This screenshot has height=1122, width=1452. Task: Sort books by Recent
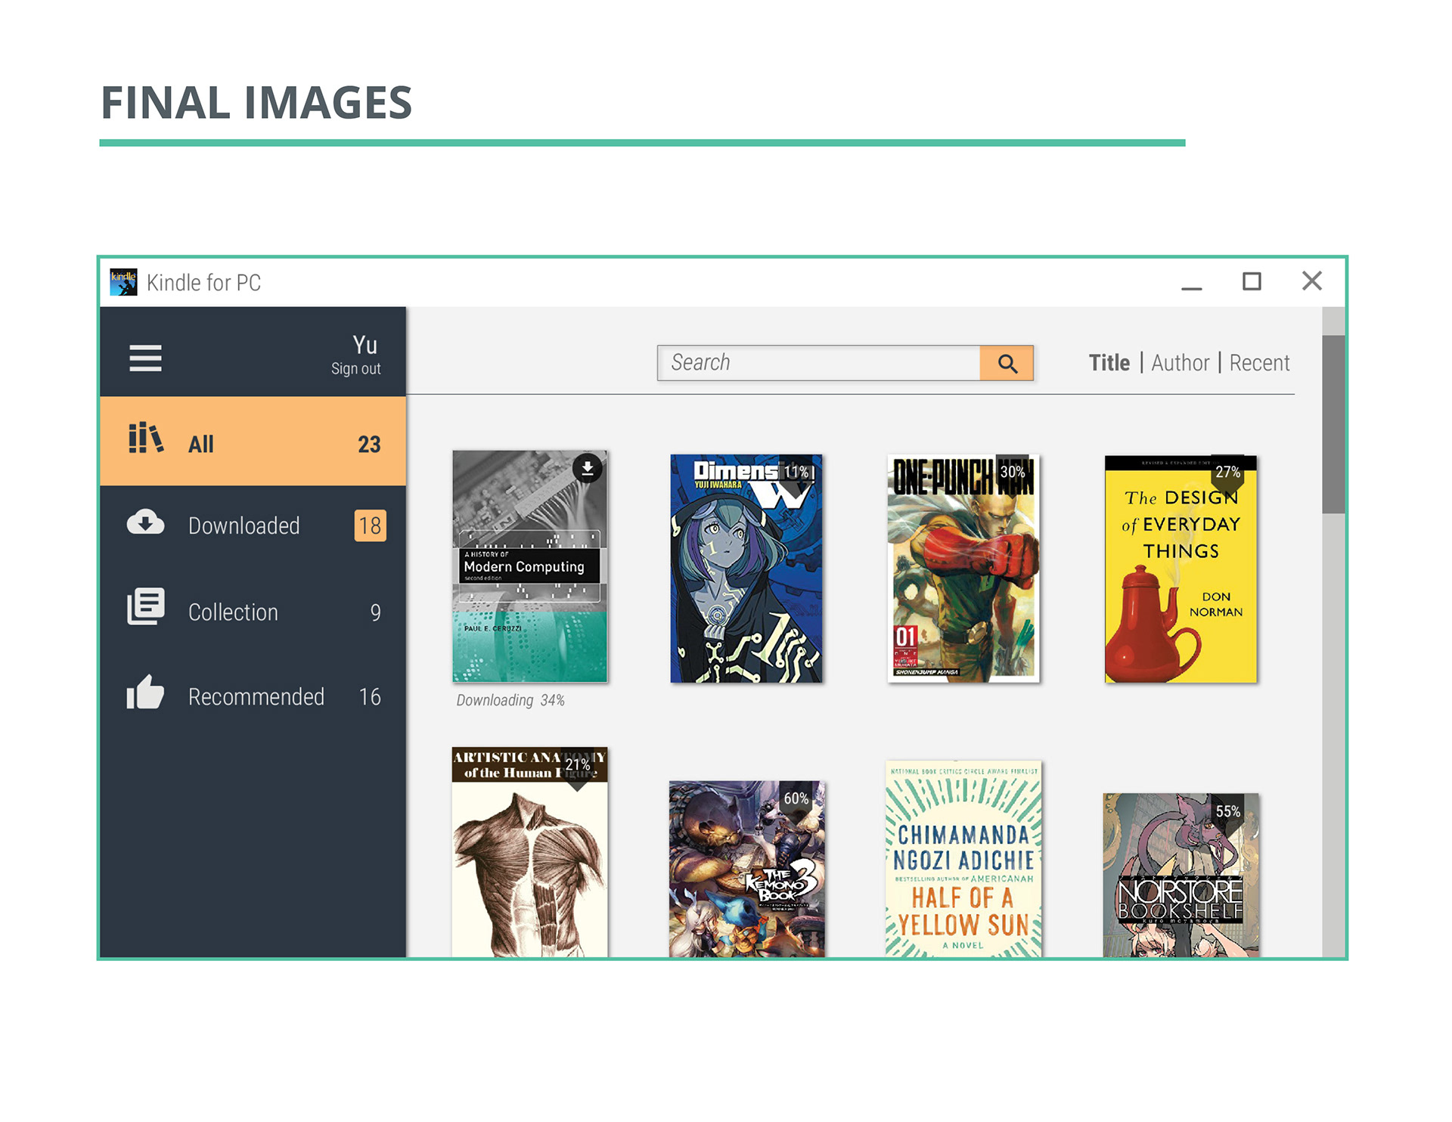[x=1258, y=363]
